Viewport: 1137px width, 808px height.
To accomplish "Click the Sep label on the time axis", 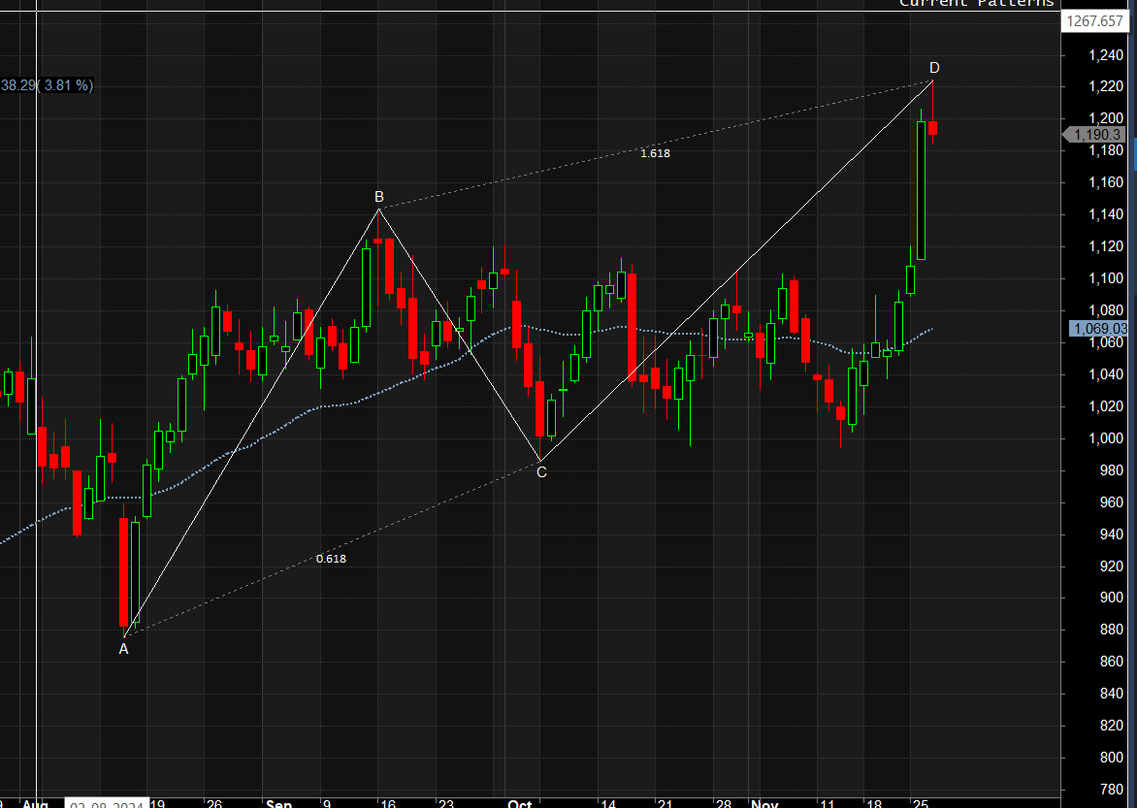I will (x=279, y=803).
